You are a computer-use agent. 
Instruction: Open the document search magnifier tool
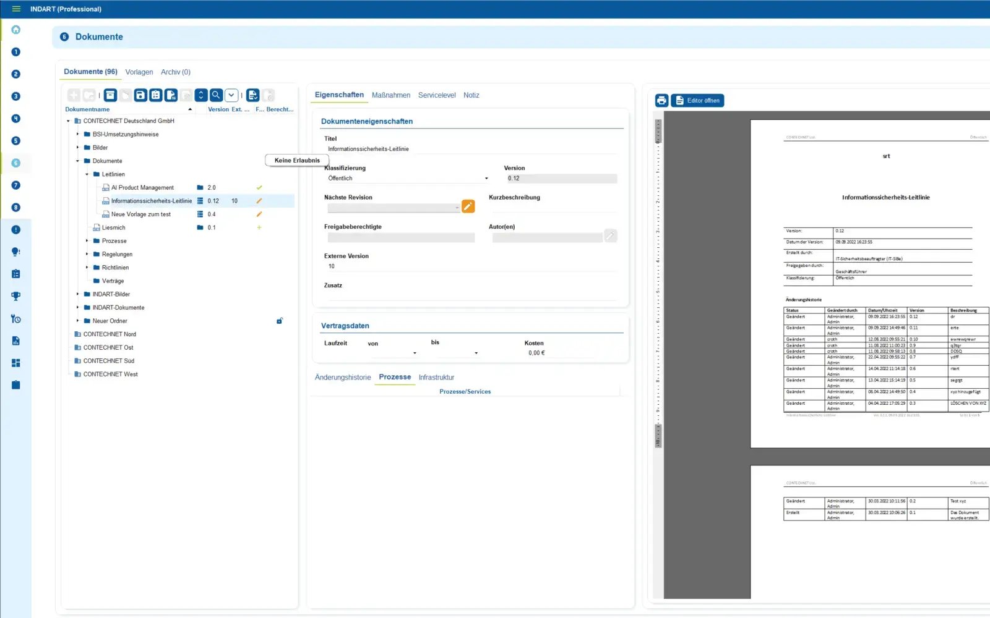click(x=216, y=95)
